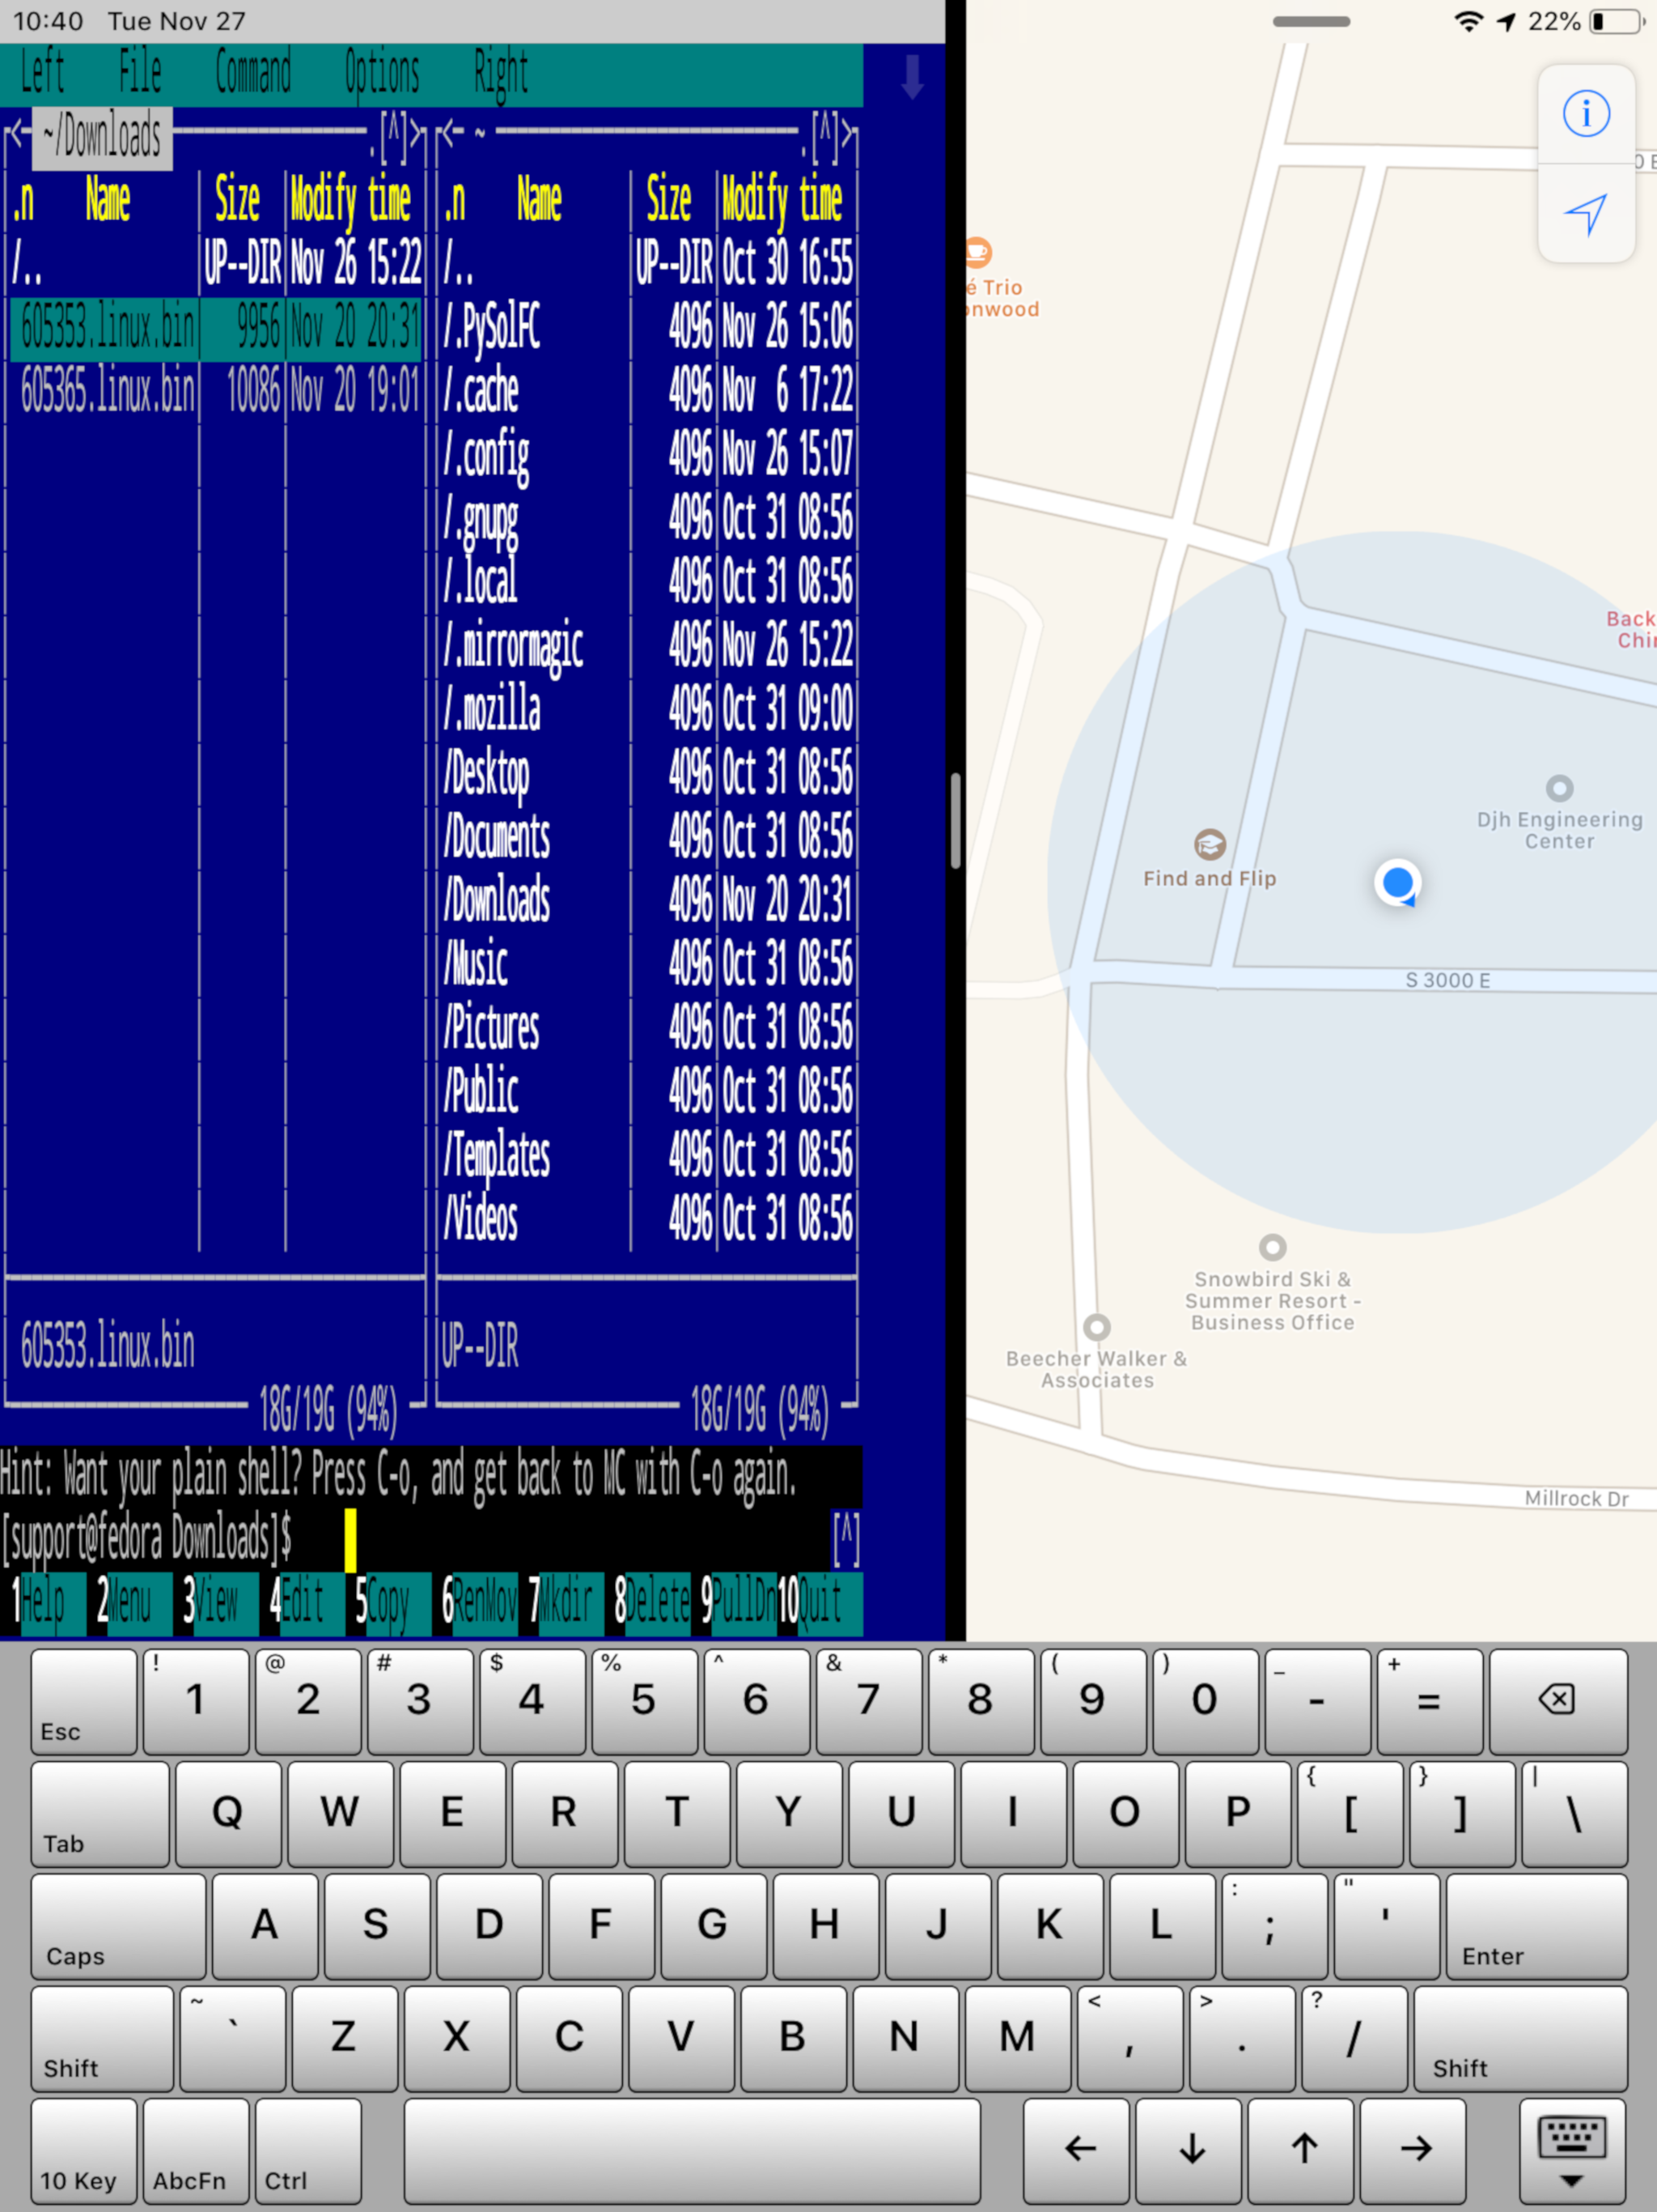1657x2212 pixels.
Task: Open the File menu
Action: pos(140,72)
